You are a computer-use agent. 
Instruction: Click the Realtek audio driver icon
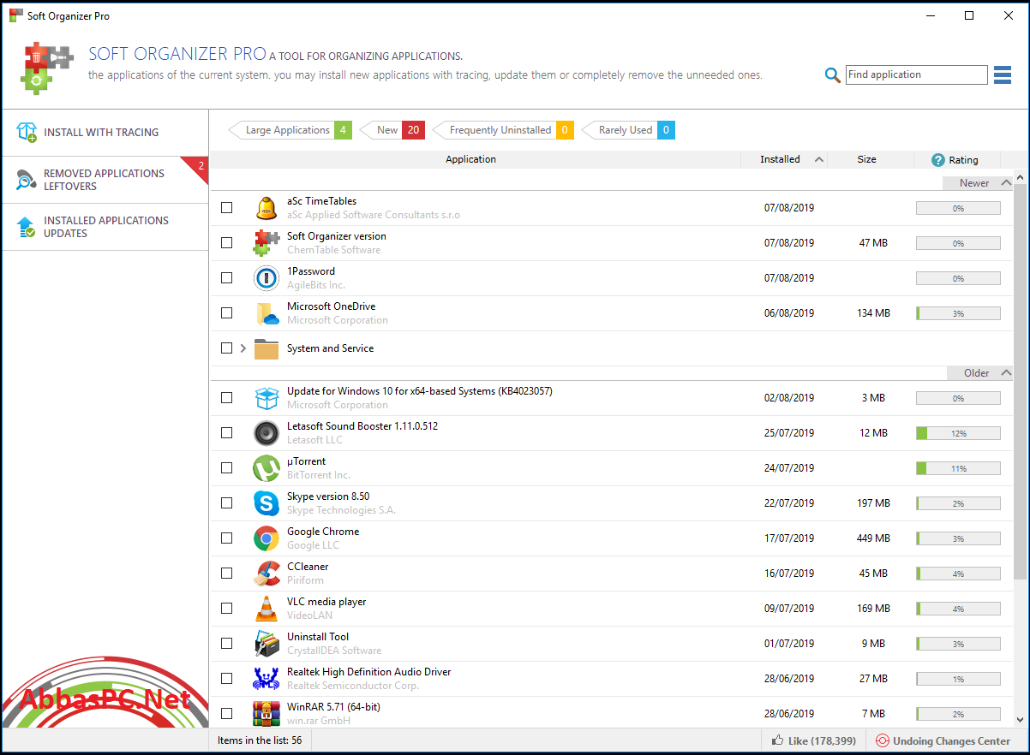click(266, 679)
